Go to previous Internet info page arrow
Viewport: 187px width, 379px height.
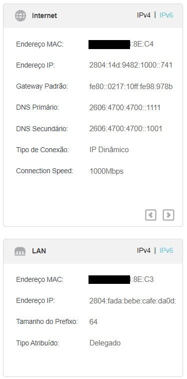[x=150, y=215]
